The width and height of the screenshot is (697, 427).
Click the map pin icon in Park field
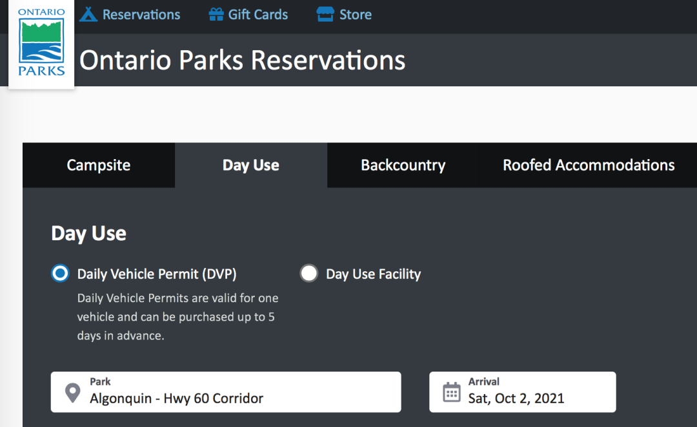pos(72,392)
